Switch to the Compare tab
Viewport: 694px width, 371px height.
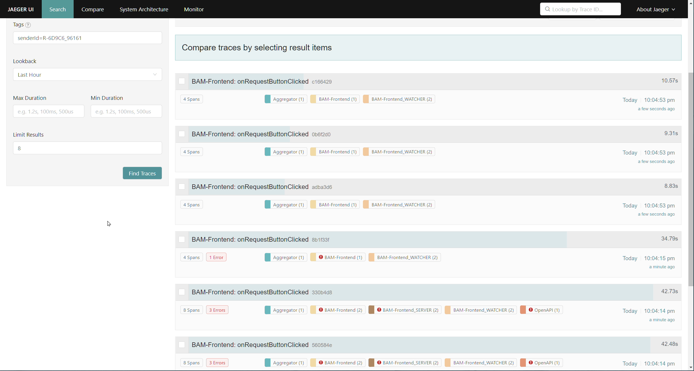(92, 9)
